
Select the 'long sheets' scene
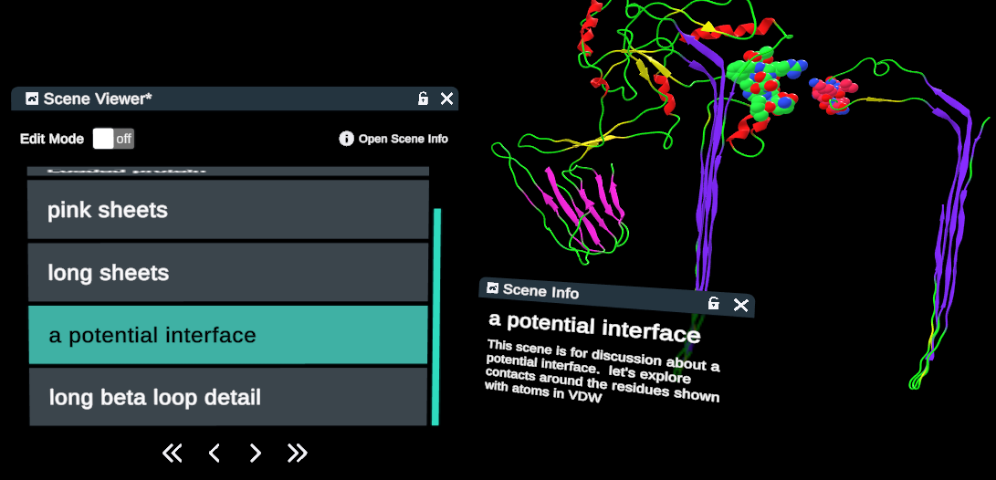[x=228, y=273]
